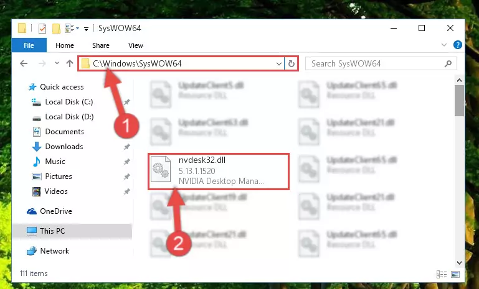Switch to the View ribbon tab
This screenshot has height=289, width=479.
[136, 45]
